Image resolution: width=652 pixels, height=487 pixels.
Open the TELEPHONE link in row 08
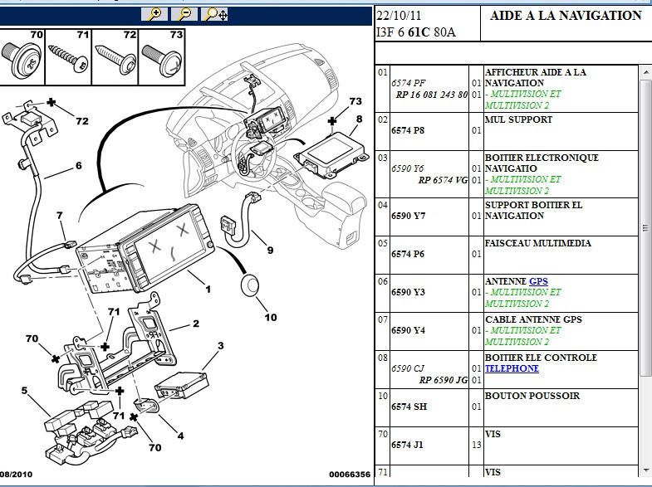click(512, 368)
